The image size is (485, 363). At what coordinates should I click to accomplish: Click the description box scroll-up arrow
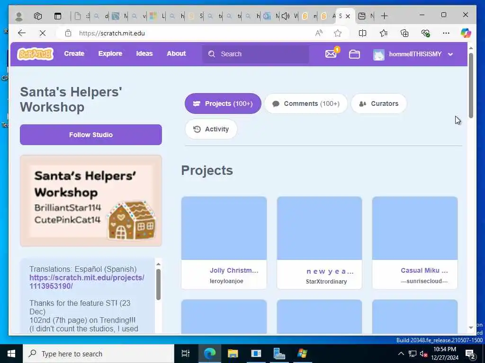click(158, 264)
